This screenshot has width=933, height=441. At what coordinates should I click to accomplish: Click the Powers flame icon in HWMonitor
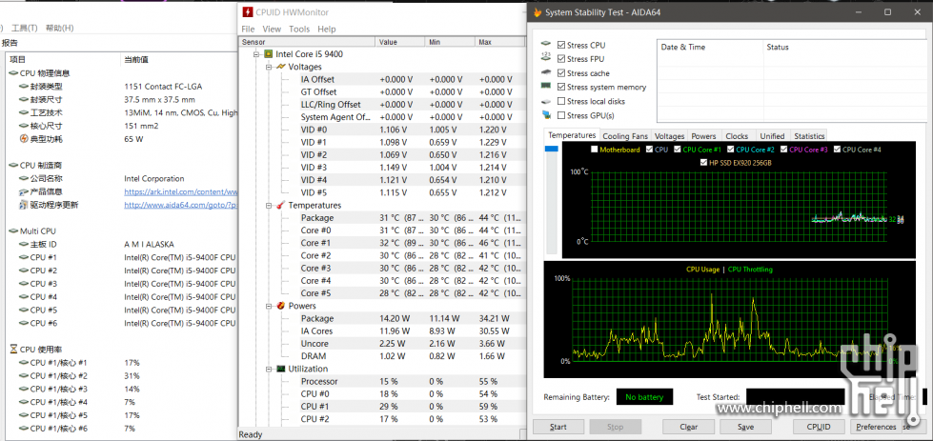tap(281, 306)
